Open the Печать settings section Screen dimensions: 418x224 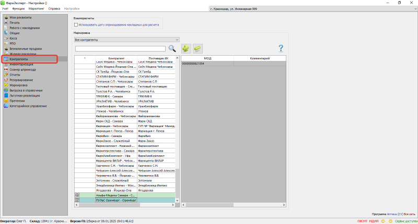[x=15, y=22]
